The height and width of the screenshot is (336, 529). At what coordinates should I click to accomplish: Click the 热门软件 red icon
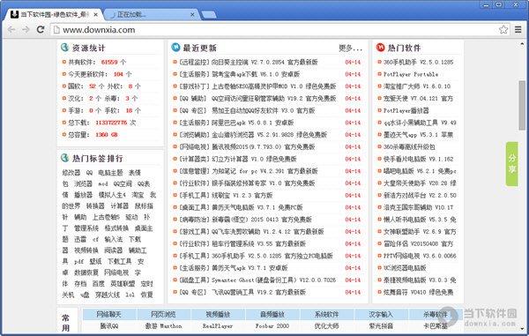(381, 48)
